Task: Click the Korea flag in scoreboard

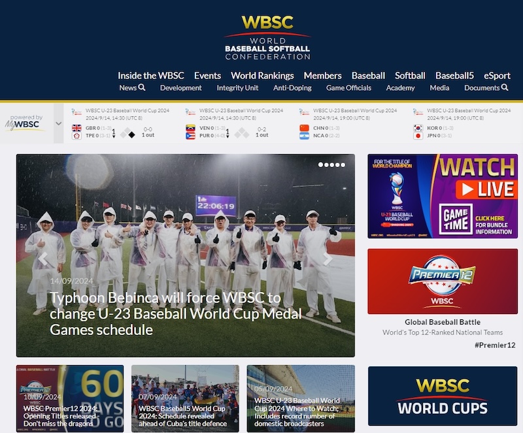Action: point(418,128)
